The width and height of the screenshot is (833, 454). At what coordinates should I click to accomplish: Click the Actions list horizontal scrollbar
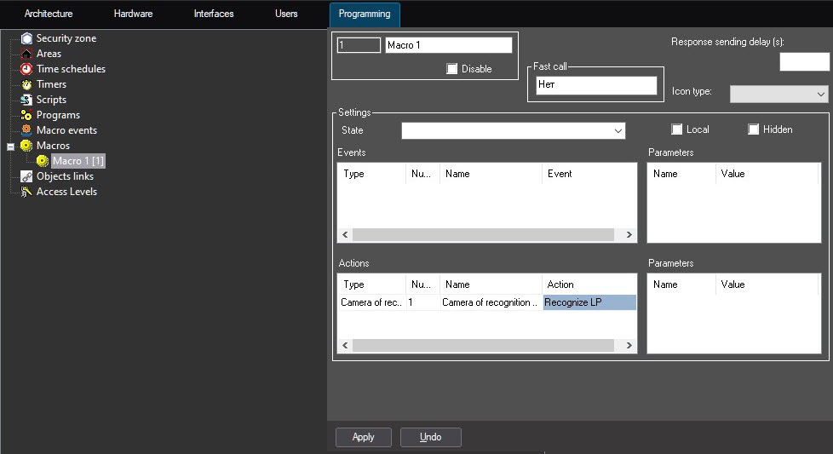482,346
